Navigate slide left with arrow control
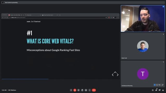Image resolution: width=166 pixels, height=93 pixels. point(113,75)
